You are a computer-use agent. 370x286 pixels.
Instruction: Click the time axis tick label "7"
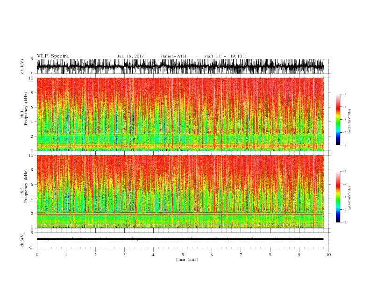(241, 255)
